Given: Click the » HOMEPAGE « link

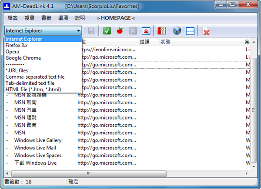Looking at the screenshot, I should (116, 18).
